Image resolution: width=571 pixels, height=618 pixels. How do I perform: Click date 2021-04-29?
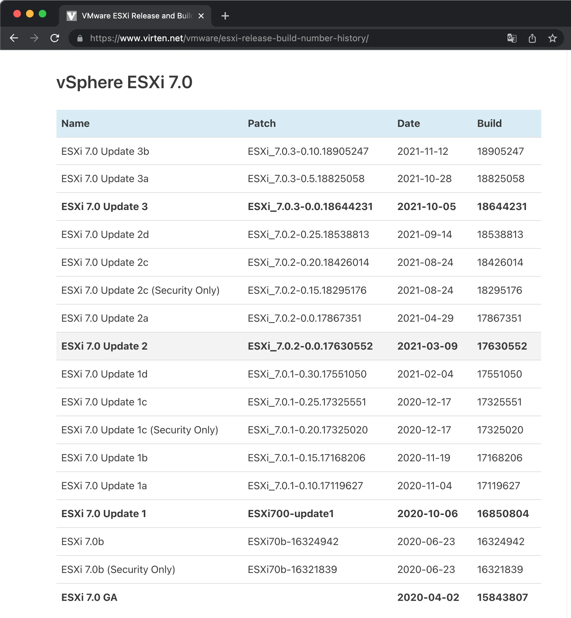(425, 318)
